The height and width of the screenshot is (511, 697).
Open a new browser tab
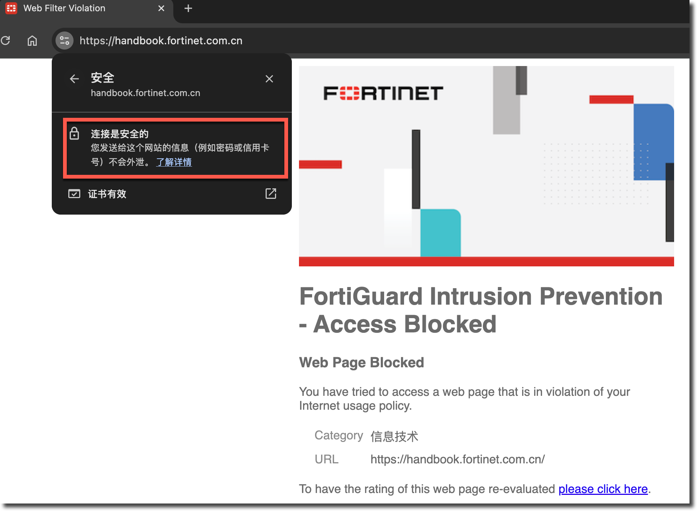tap(188, 8)
